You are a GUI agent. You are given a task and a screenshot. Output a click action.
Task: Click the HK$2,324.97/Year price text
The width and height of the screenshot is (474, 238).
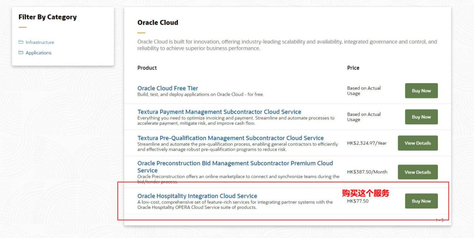367,143
